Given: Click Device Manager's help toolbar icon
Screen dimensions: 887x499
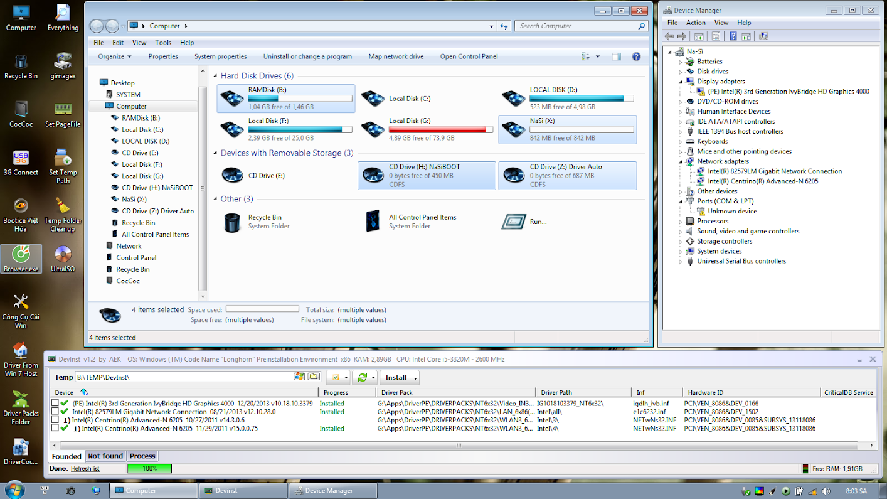Looking at the screenshot, I should 733,36.
